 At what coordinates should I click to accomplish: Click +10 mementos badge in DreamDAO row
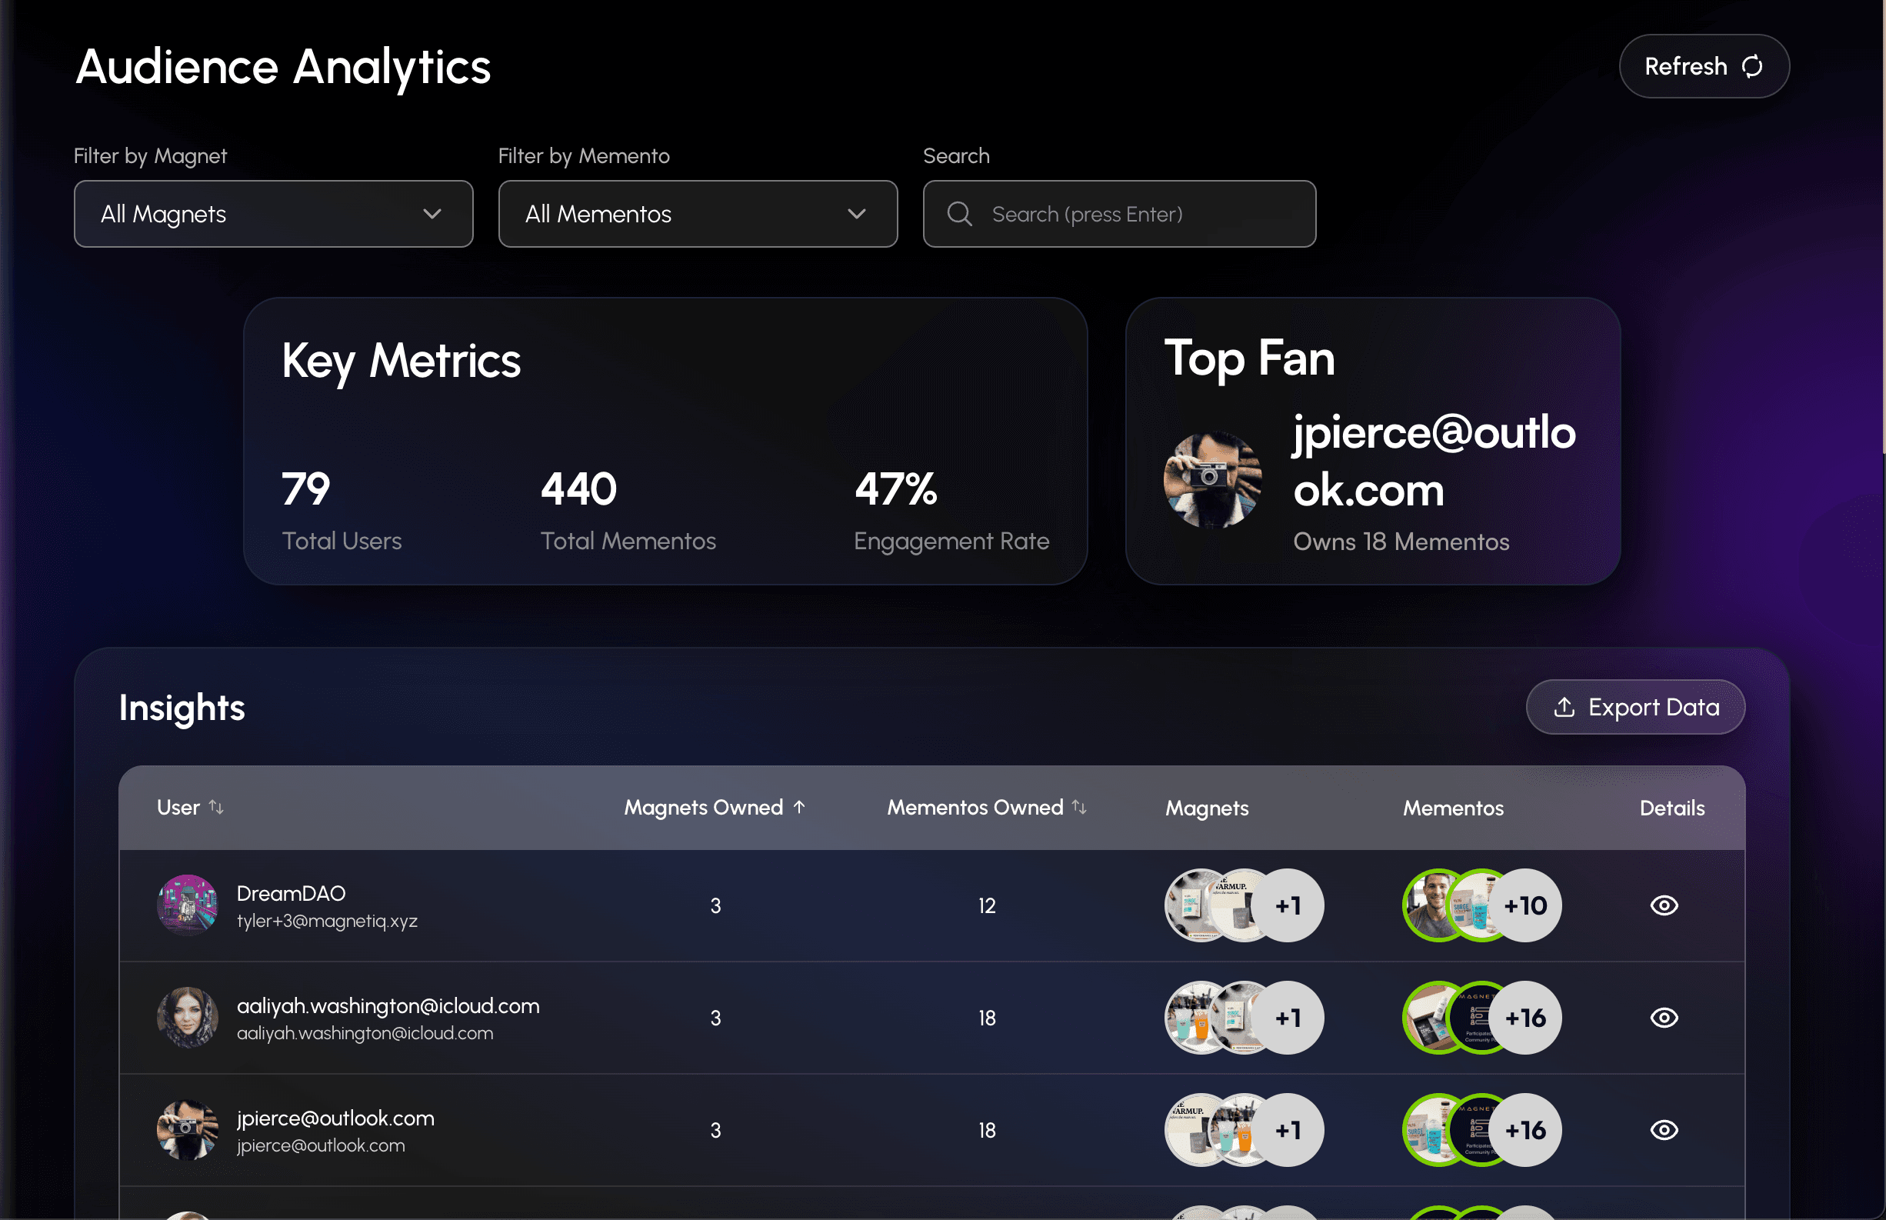point(1525,905)
